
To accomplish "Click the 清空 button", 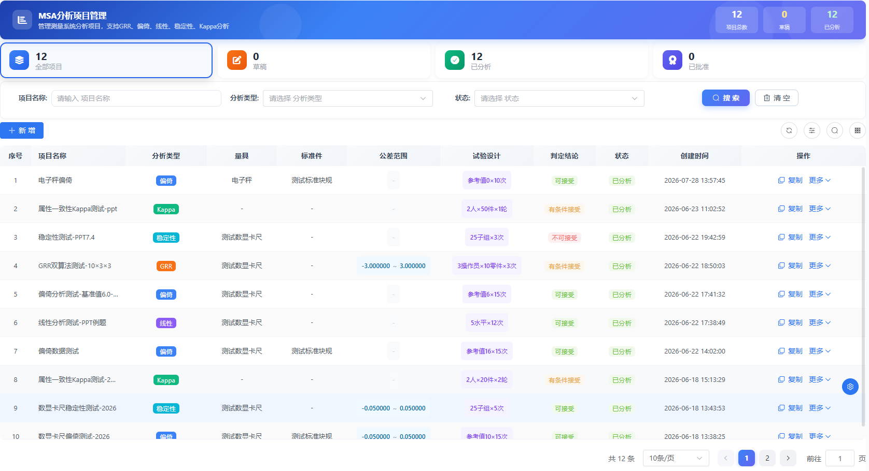I will click(x=777, y=98).
